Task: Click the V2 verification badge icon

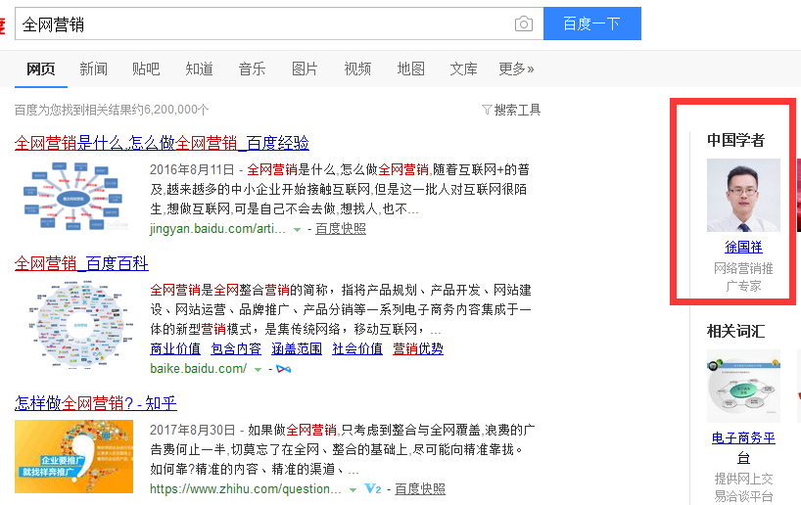Action: click(373, 489)
